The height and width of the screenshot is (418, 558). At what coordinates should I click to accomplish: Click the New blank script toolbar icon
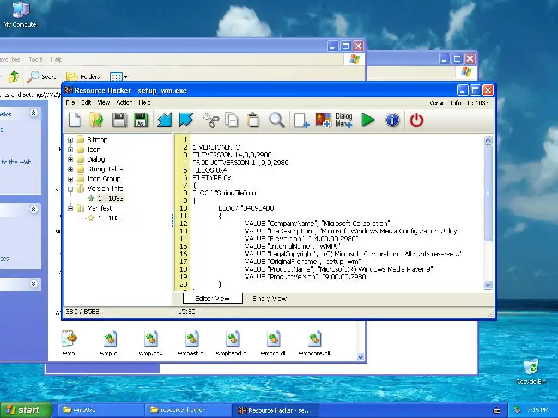click(75, 120)
